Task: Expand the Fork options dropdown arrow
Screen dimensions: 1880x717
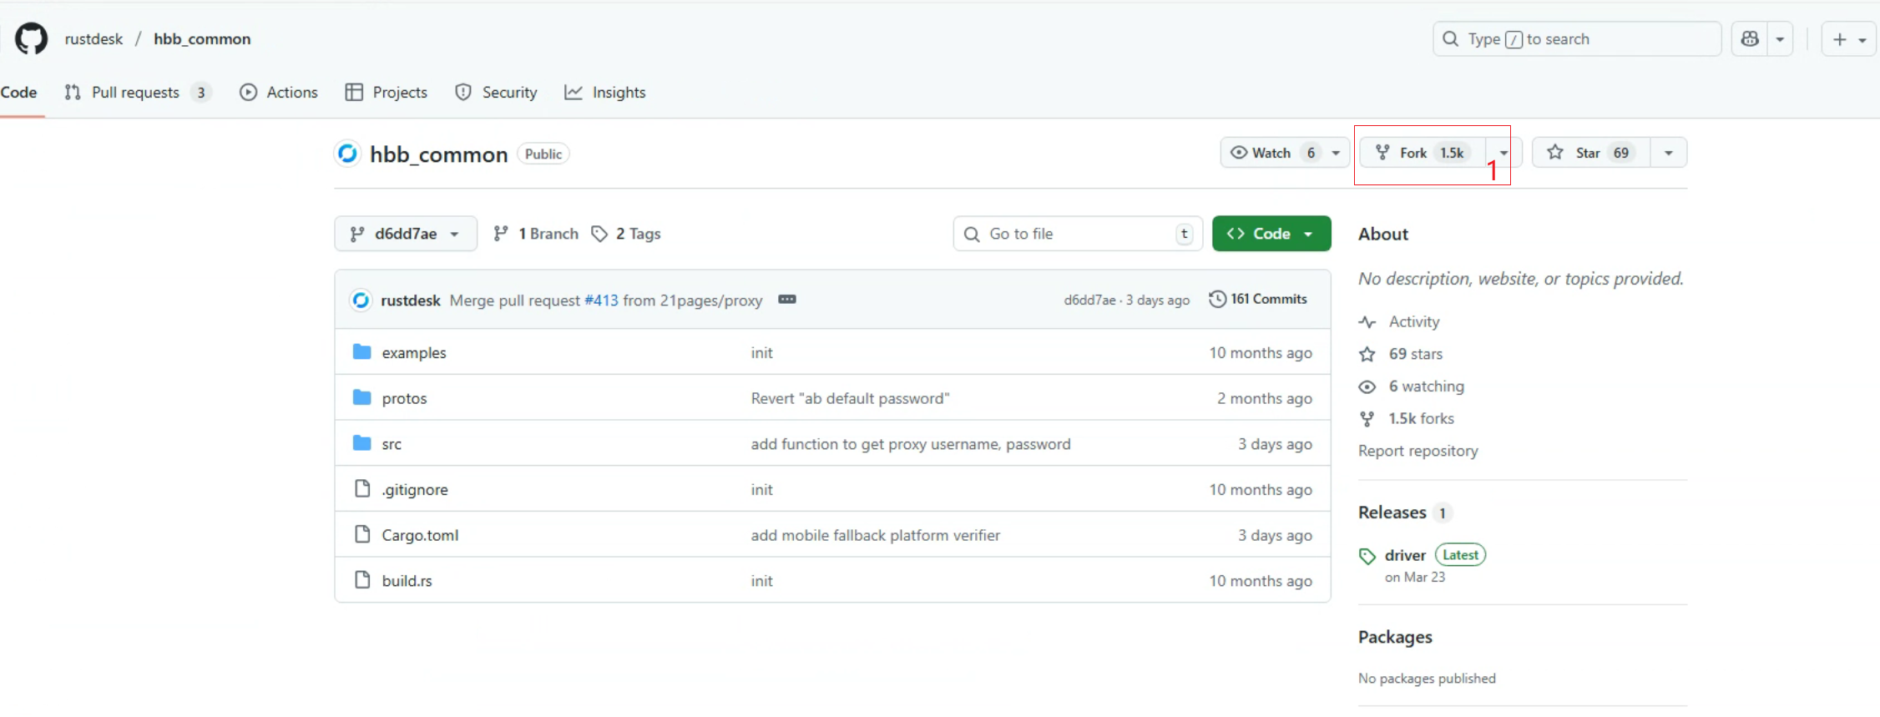Action: point(1503,153)
